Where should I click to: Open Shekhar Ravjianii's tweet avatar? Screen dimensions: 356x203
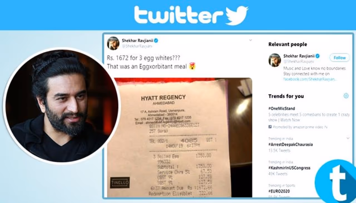tap(113, 43)
